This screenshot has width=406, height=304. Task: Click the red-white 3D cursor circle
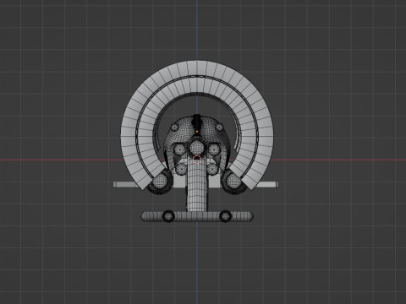point(197,160)
